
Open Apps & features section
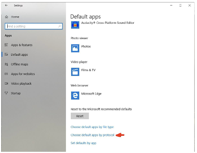pyautogui.click(x=22, y=45)
